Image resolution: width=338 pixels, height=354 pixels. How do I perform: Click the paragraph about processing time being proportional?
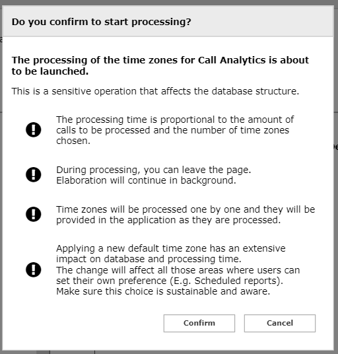point(175,130)
